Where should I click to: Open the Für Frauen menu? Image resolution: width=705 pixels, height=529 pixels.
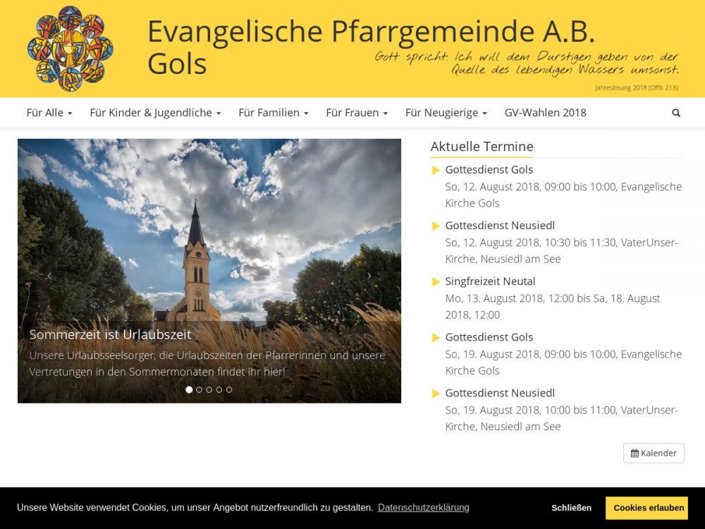coord(356,113)
